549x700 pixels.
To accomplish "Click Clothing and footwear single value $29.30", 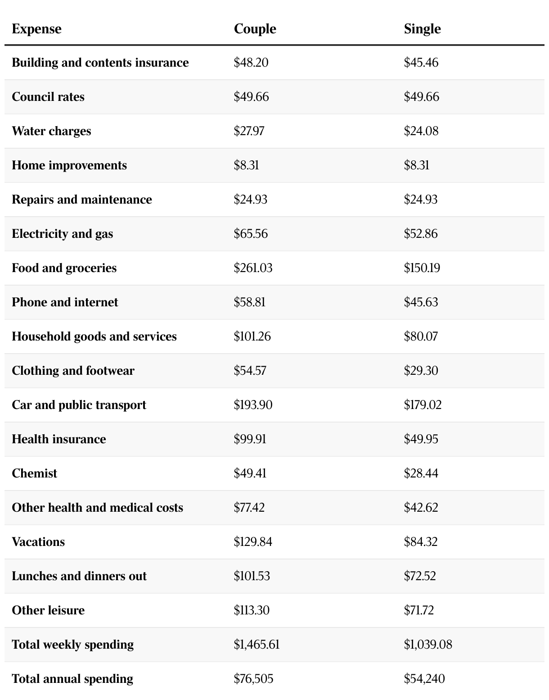I will tap(421, 371).
